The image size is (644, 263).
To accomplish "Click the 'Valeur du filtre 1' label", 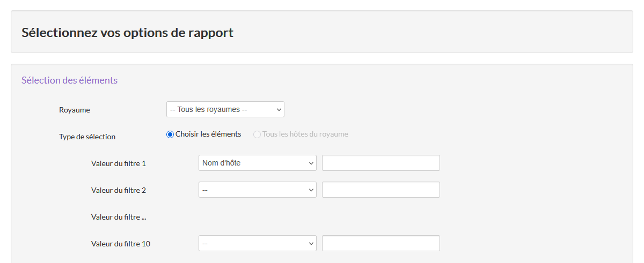I will pyautogui.click(x=119, y=163).
